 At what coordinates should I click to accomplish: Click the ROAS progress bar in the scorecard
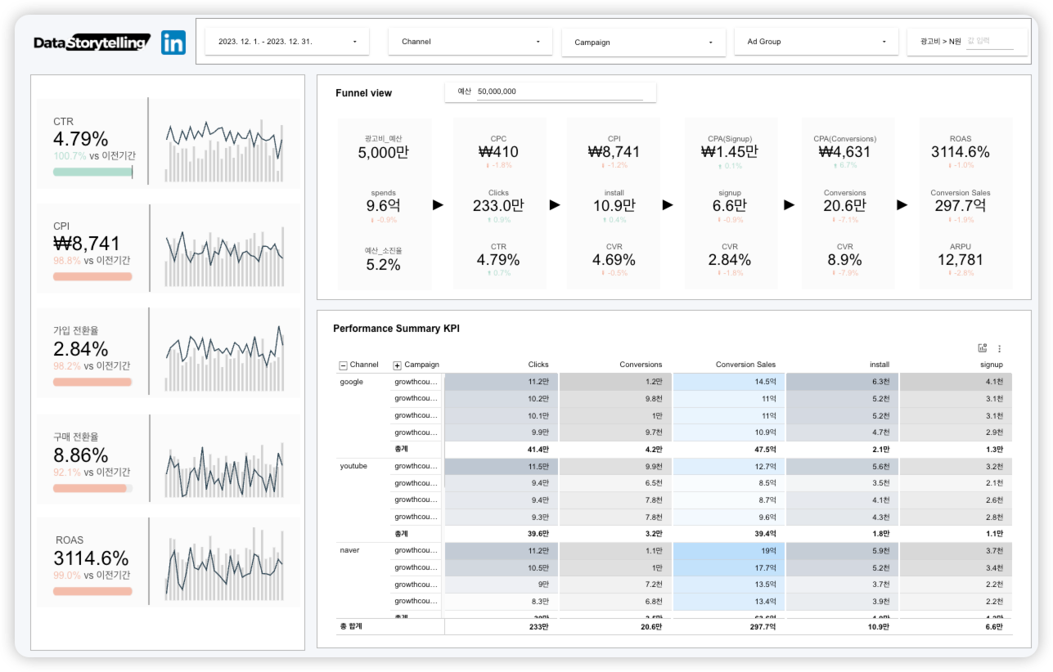click(x=92, y=591)
